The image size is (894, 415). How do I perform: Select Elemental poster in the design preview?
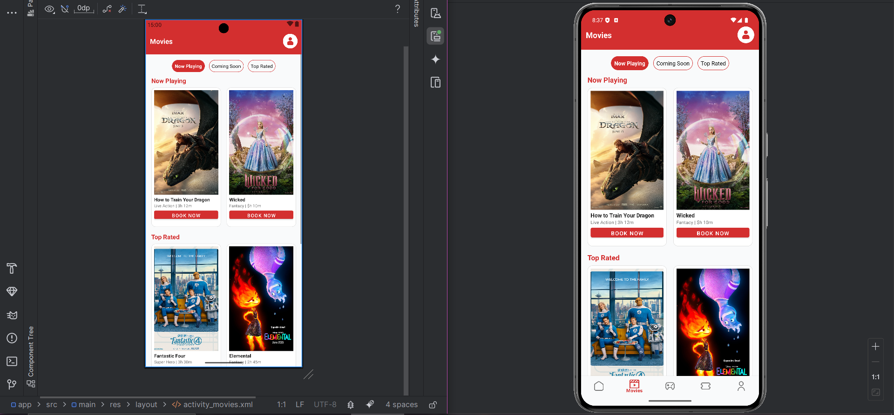[x=261, y=298]
